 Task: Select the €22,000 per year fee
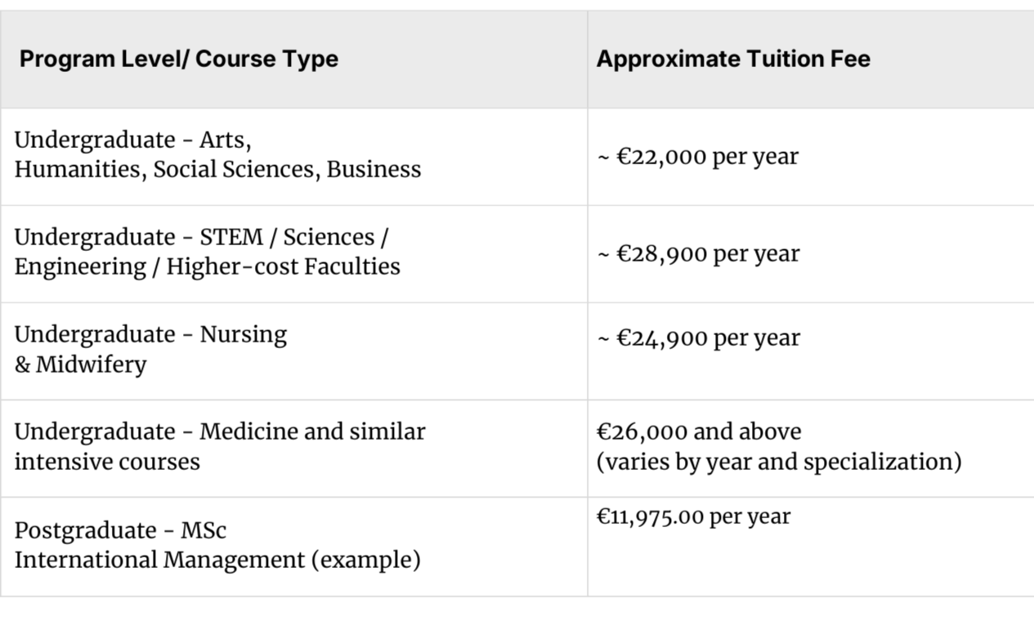tap(697, 156)
